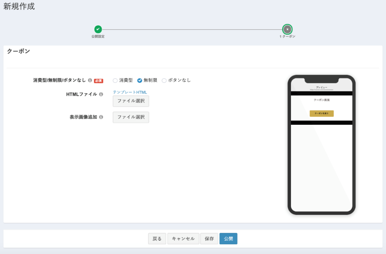Image resolution: width=386 pixels, height=254 pixels.
Task: Click the 戻る button
Action: click(x=157, y=239)
